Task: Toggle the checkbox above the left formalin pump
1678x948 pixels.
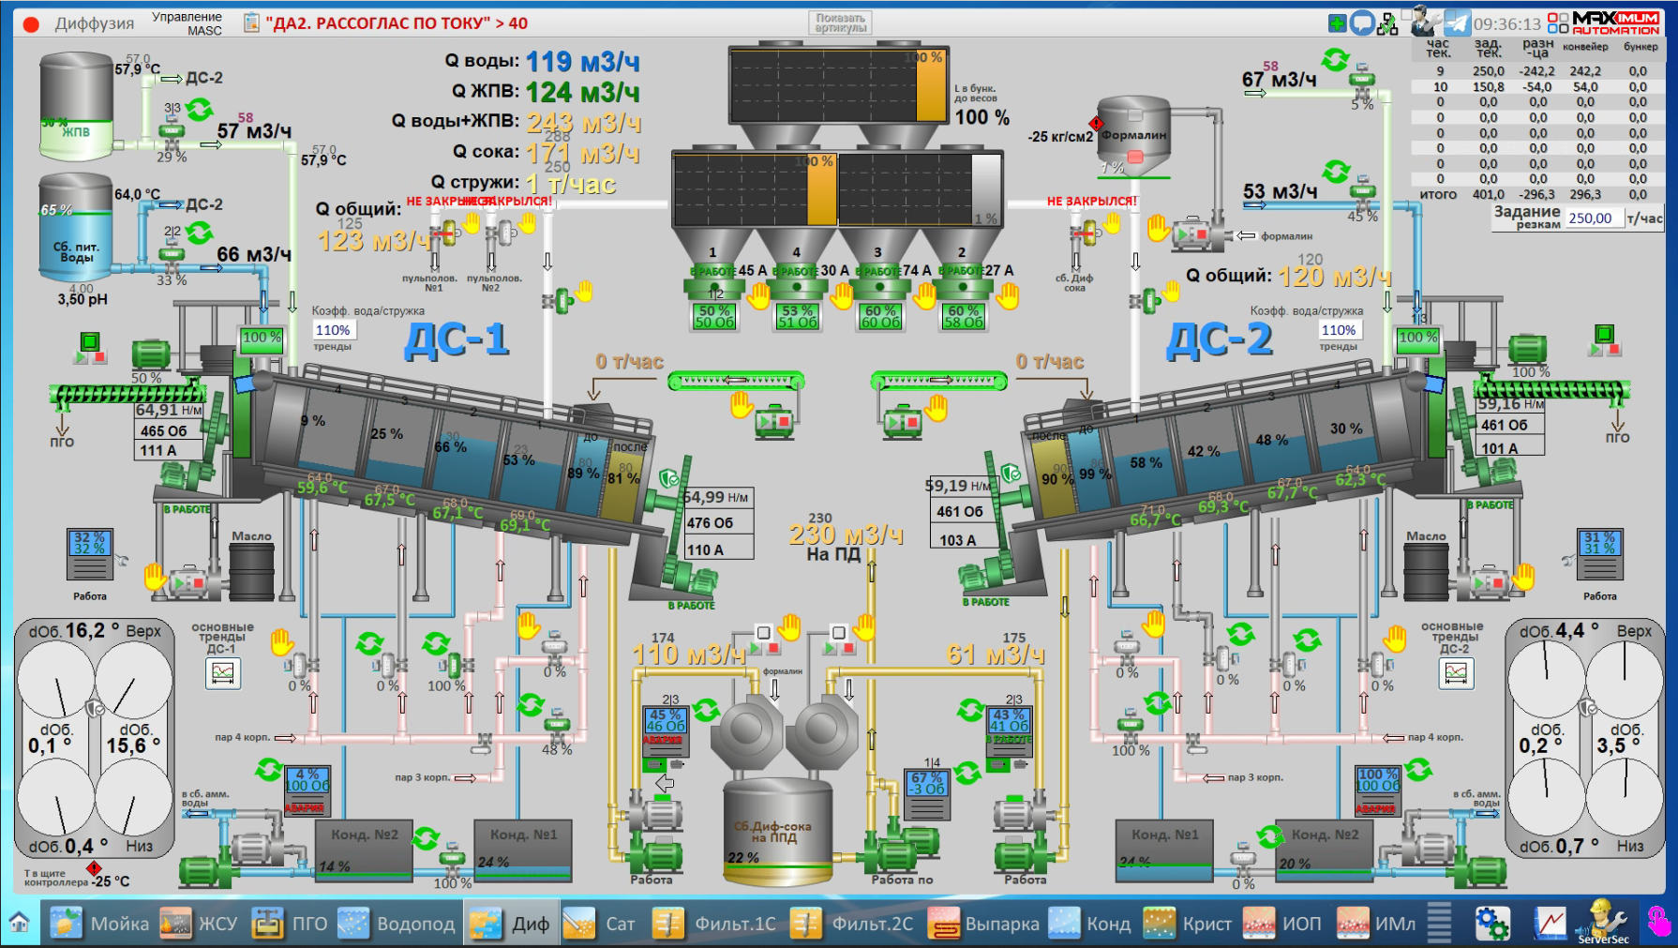Action: coord(764,632)
